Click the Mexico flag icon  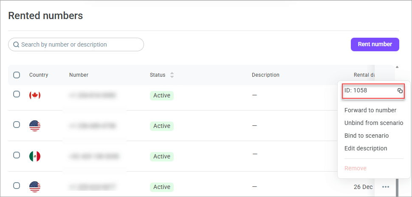(35, 156)
